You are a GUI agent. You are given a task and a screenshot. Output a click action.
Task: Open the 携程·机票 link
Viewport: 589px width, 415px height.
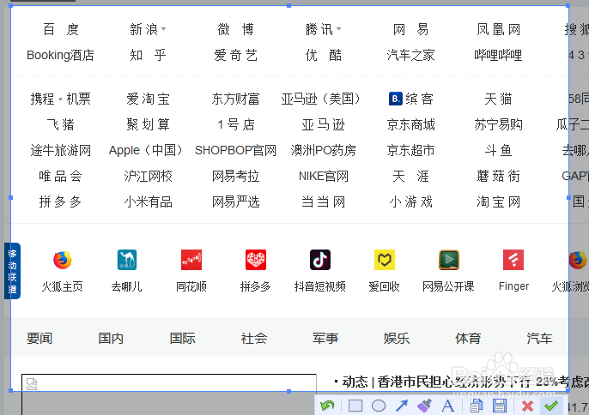pyautogui.click(x=61, y=99)
